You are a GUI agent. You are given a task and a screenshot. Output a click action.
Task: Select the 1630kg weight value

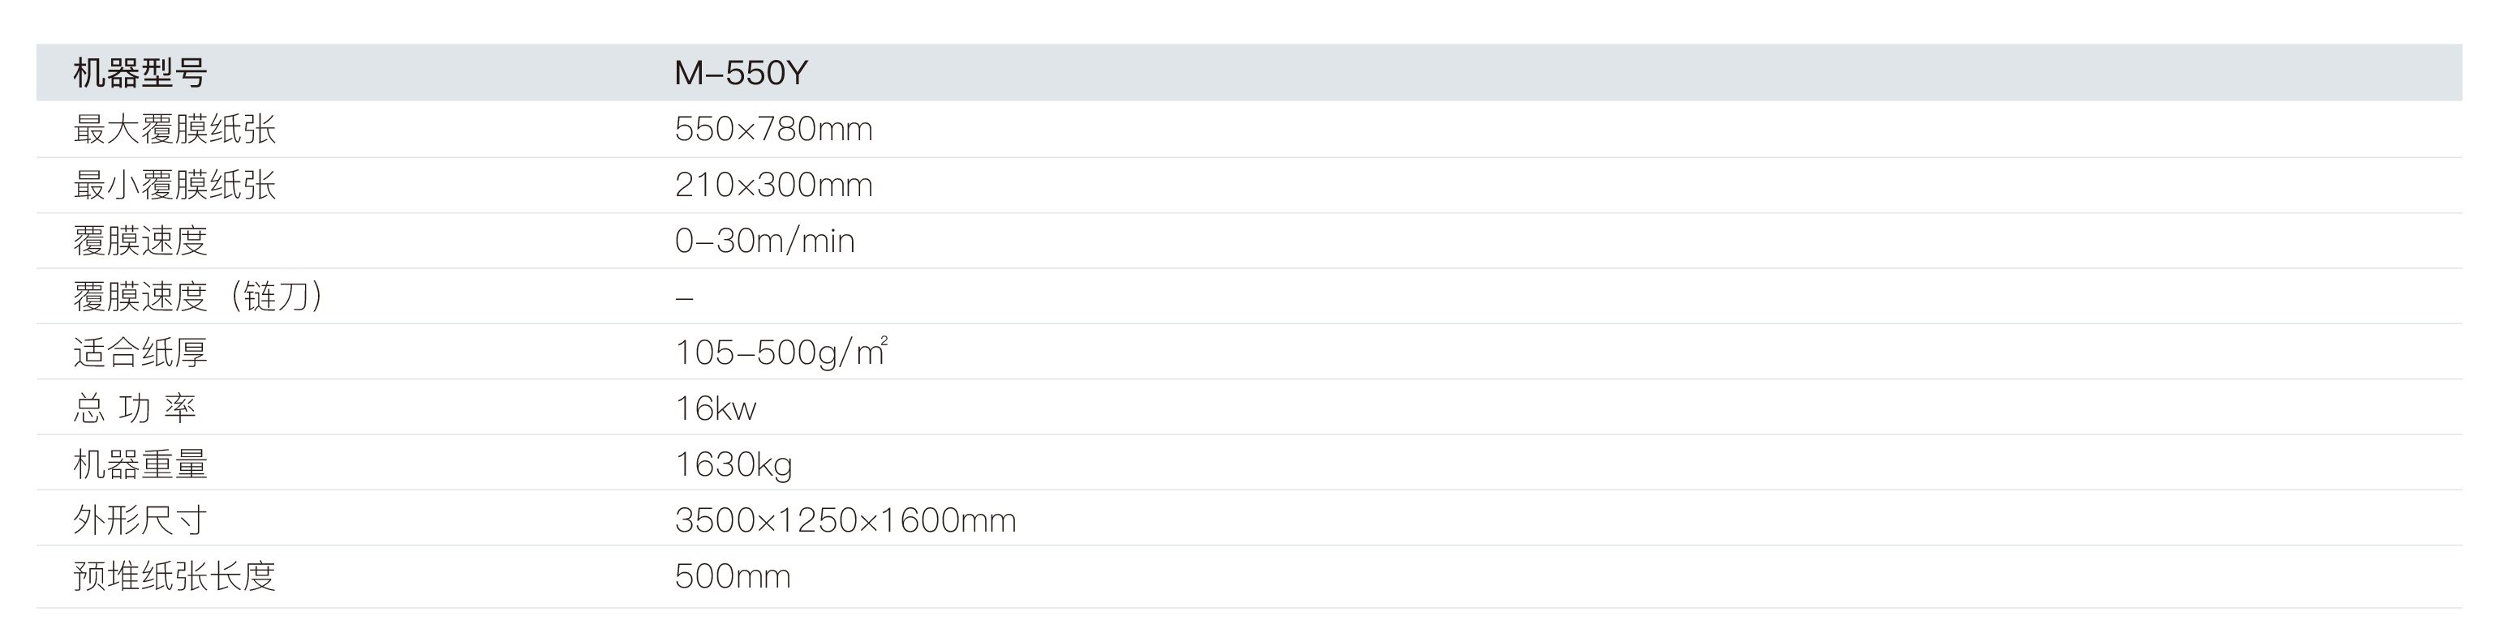click(733, 464)
